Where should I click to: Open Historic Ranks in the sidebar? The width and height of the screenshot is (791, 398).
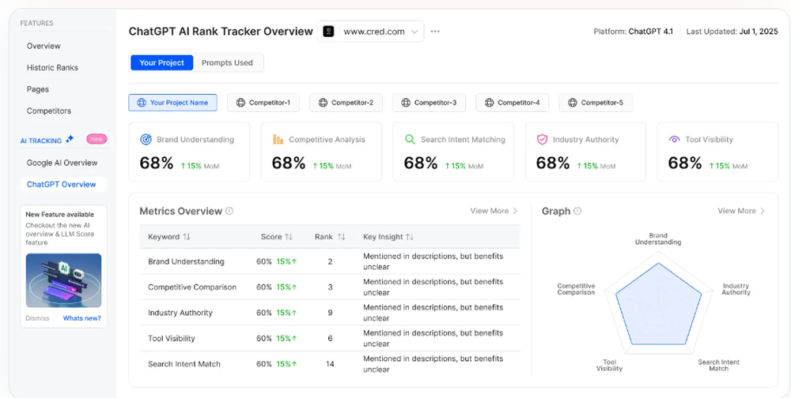click(x=52, y=67)
